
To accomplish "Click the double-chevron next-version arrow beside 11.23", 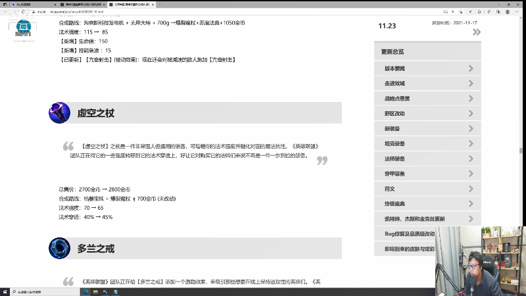I will point(477,32).
